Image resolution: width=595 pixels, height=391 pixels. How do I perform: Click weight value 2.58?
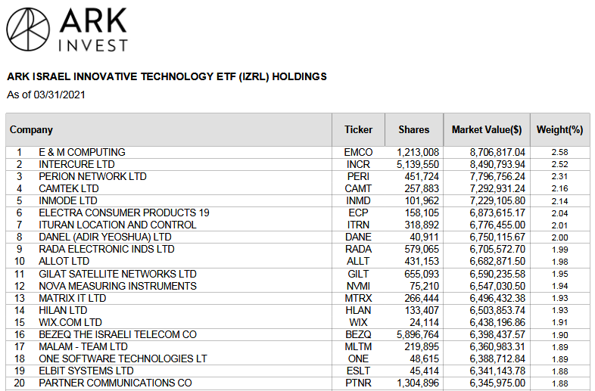[x=559, y=152]
